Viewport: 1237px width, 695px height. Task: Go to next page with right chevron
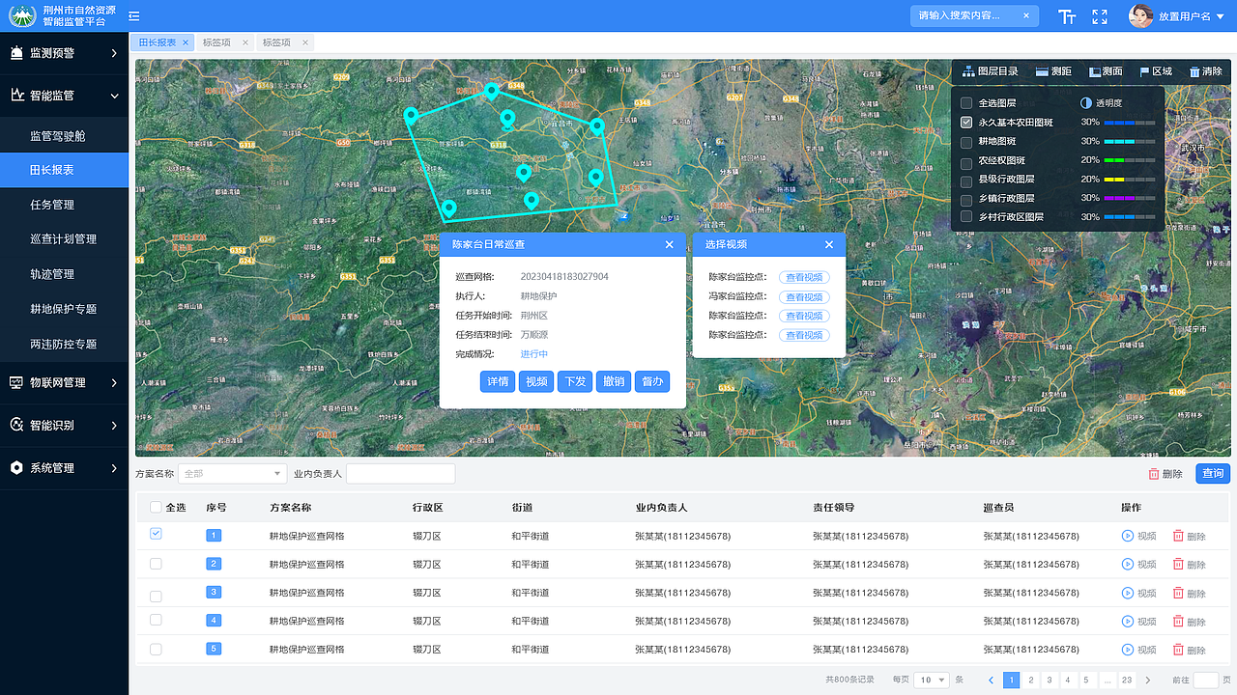click(1148, 680)
